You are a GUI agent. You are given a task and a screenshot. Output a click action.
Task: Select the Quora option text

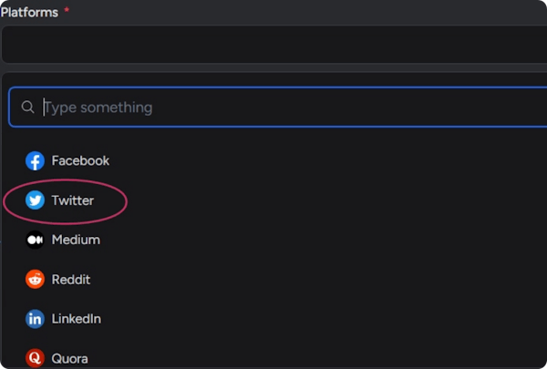tap(70, 358)
